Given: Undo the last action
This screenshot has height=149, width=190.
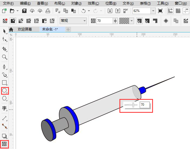Looking at the screenshot, I should pyautogui.click(x=83, y=11).
